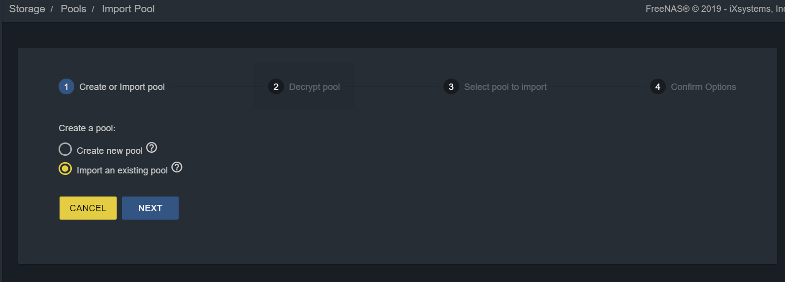
Task: Jump to the Select pool to import step label
Action: click(x=505, y=87)
